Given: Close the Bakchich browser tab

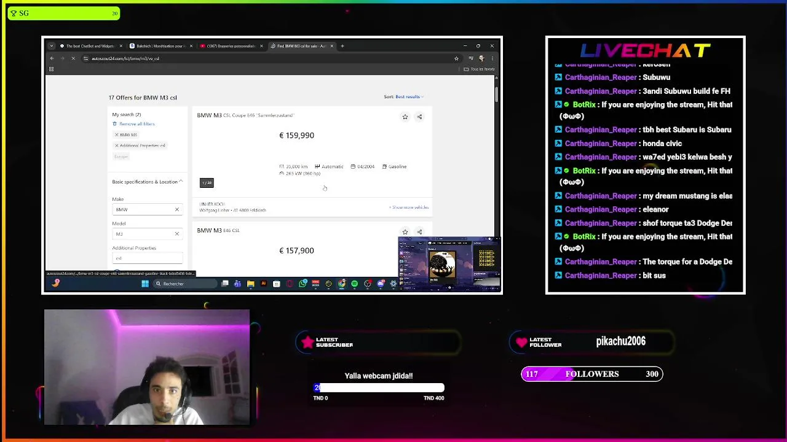Looking at the screenshot, I should 191,46.
